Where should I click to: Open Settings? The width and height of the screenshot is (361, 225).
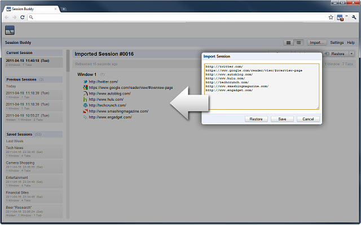coord(337,43)
